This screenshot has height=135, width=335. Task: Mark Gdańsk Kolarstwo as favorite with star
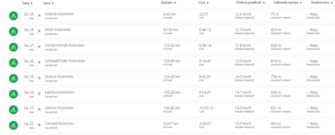click(39, 15)
